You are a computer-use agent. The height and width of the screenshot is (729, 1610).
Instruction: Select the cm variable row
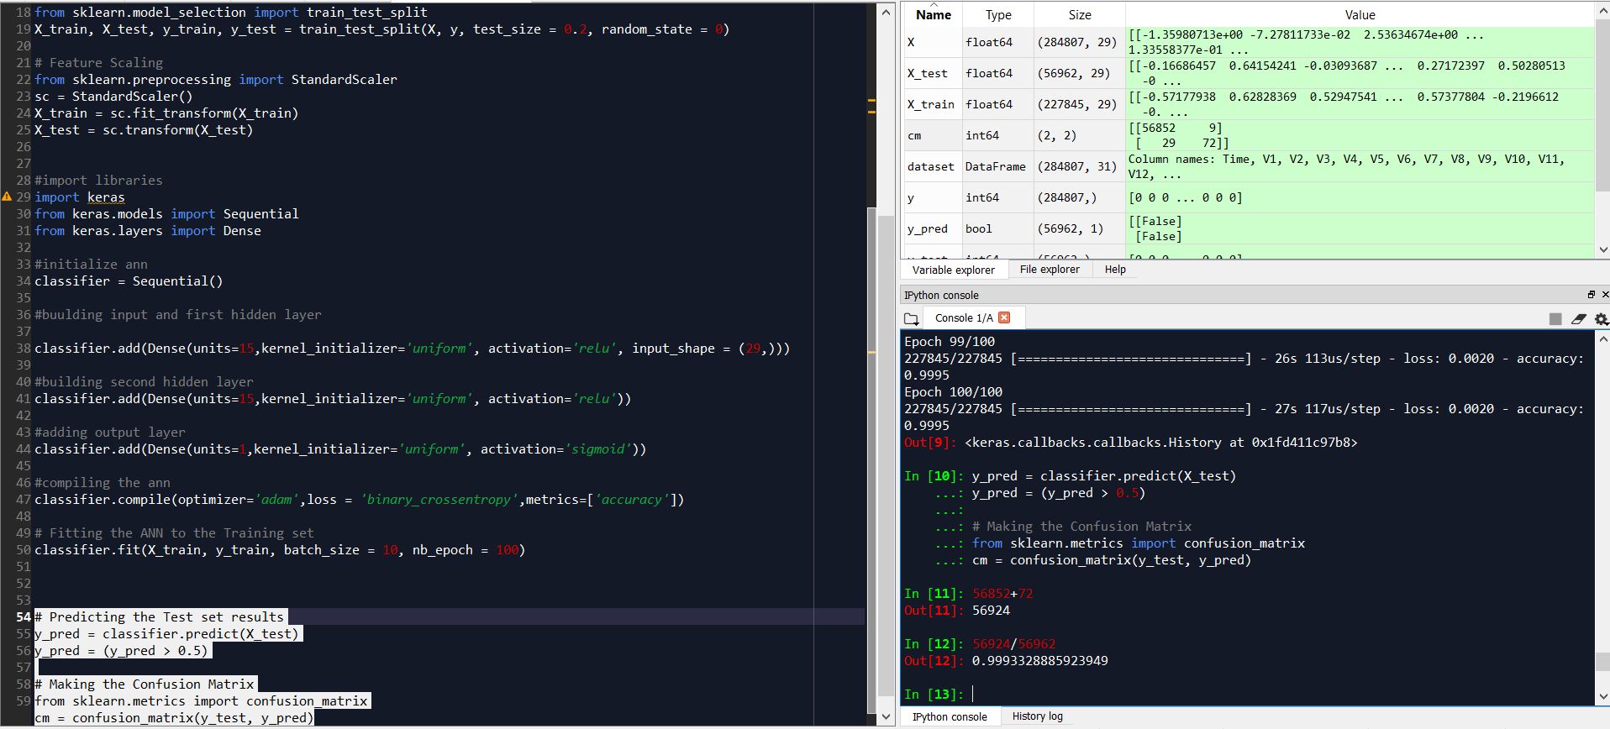click(x=1248, y=135)
